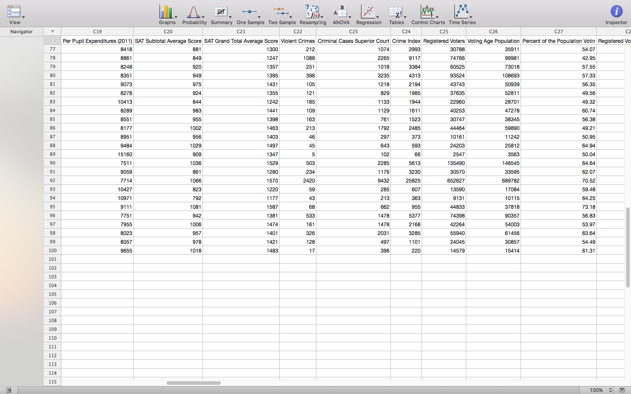Open the Summary tally icon
This screenshot has width=631, height=394.
pos(220,12)
